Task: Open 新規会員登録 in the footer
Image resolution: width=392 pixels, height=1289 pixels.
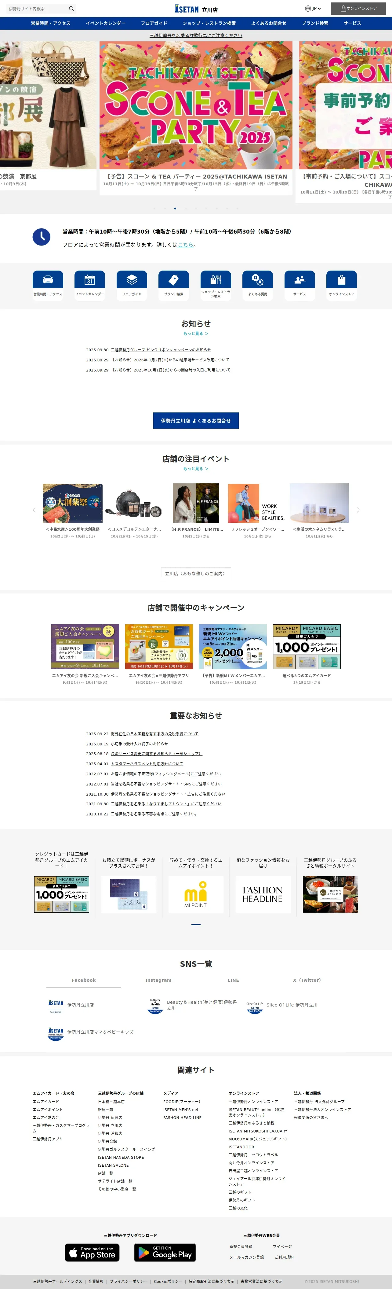Action: (241, 1247)
